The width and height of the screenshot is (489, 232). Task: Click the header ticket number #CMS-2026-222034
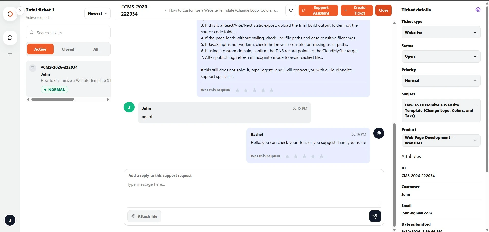[135, 10]
